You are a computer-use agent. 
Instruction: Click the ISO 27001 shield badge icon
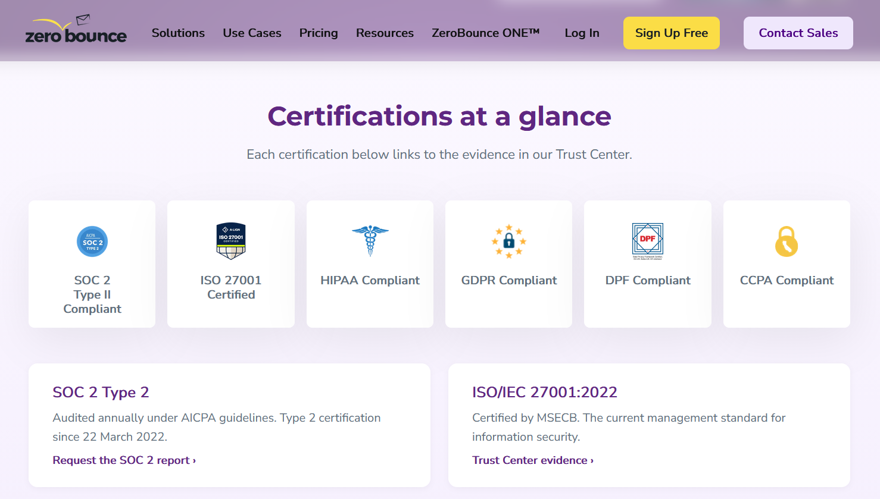click(231, 241)
